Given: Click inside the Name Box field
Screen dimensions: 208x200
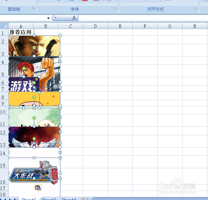Looking at the screenshot, I should (x=23, y=18).
